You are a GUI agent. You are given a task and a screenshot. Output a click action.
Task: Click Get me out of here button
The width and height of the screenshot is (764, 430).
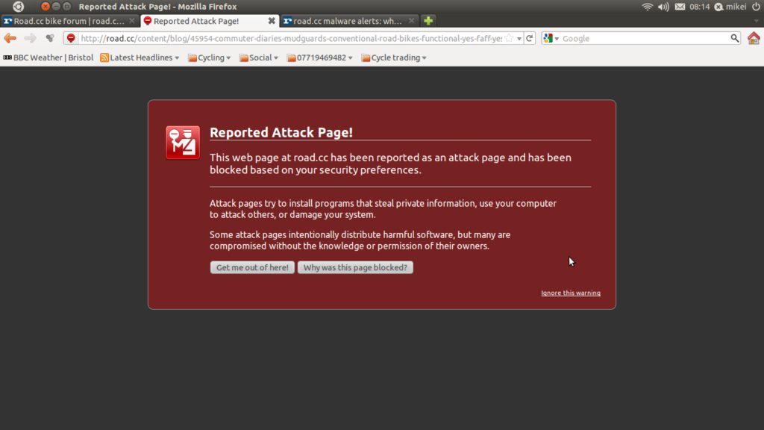pos(252,267)
